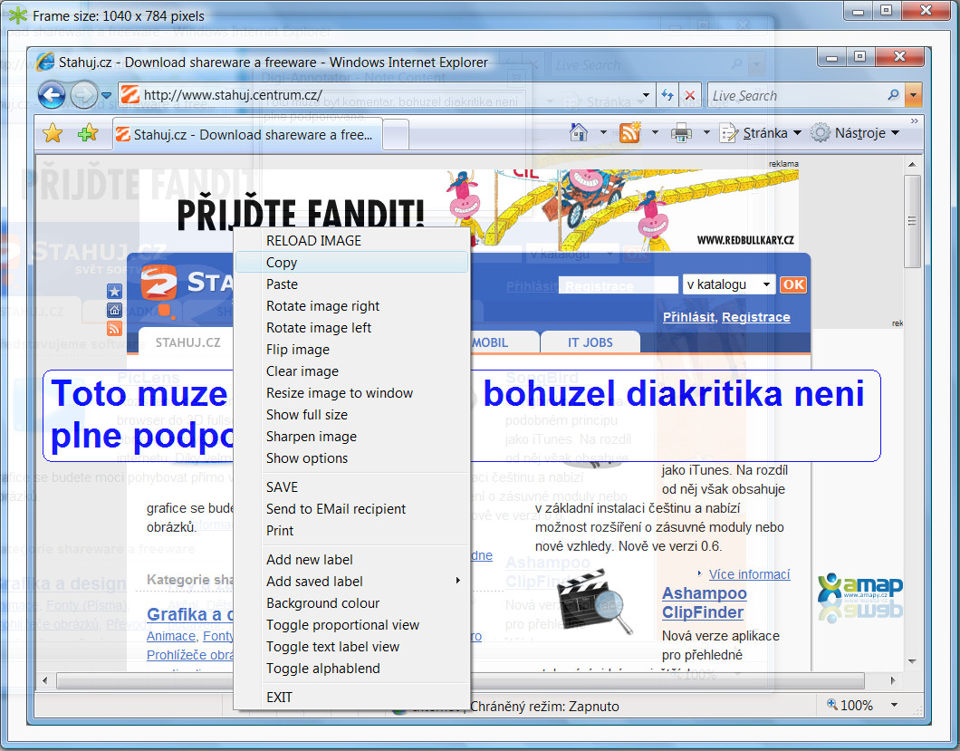960x751 pixels.
Task: Toggle alphablend menu entry
Action: click(351, 669)
